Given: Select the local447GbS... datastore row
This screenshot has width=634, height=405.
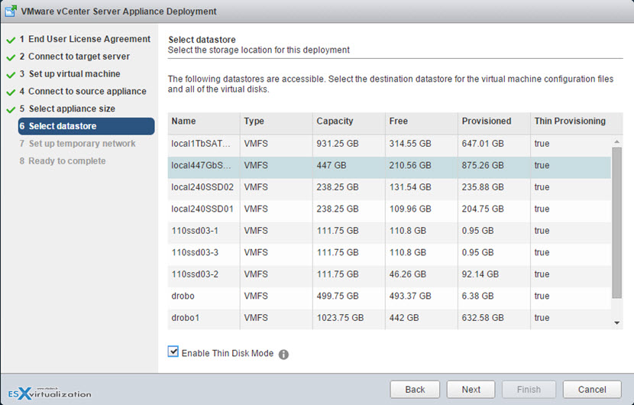Looking at the screenshot, I should [x=390, y=166].
